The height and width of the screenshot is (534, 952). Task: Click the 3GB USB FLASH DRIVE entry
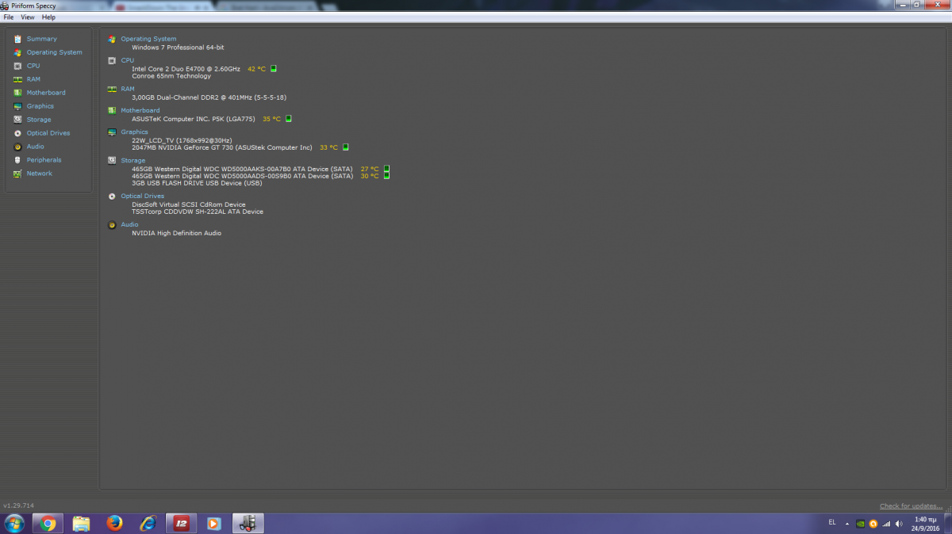(x=197, y=183)
